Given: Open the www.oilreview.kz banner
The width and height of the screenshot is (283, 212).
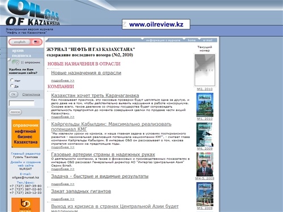Looking at the screenshot, I should pyautogui.click(x=156, y=24).
